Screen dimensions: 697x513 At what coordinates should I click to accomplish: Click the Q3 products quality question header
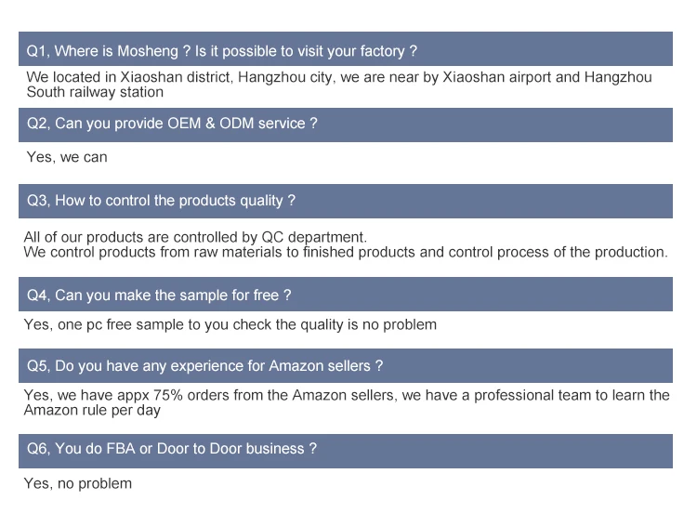[x=346, y=201]
